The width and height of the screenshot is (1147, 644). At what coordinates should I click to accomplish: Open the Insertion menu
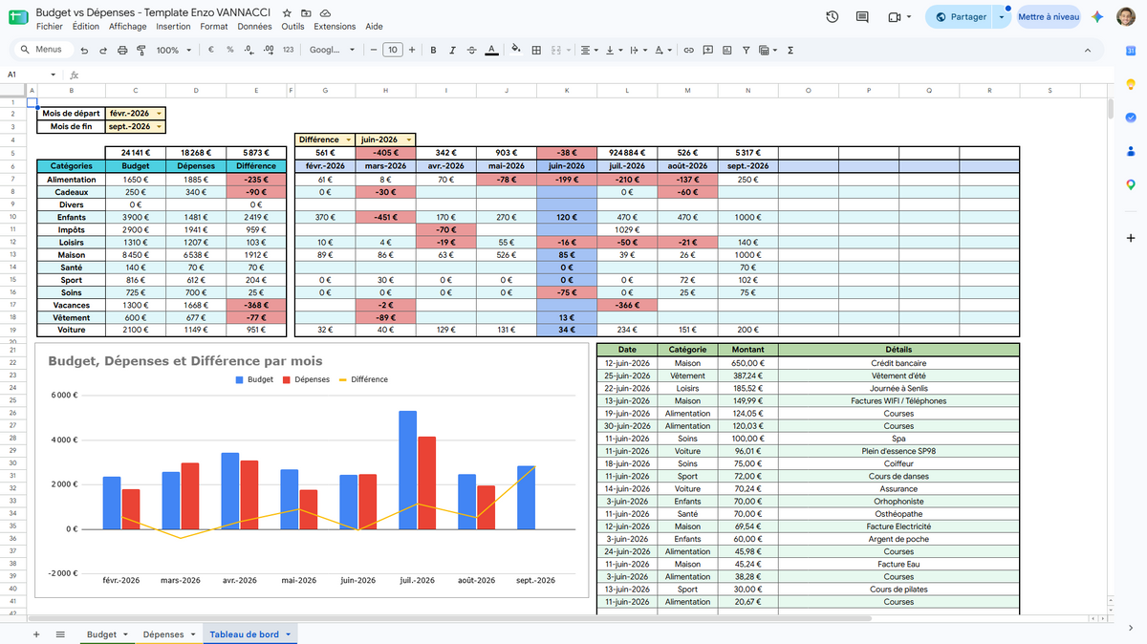point(174,27)
